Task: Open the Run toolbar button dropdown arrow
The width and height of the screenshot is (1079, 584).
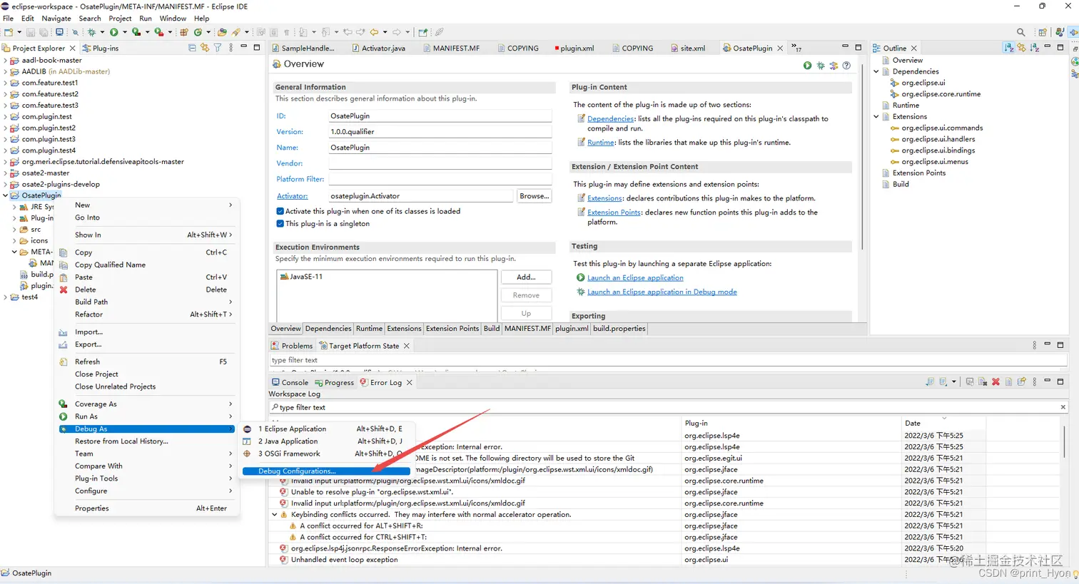Action: click(124, 32)
